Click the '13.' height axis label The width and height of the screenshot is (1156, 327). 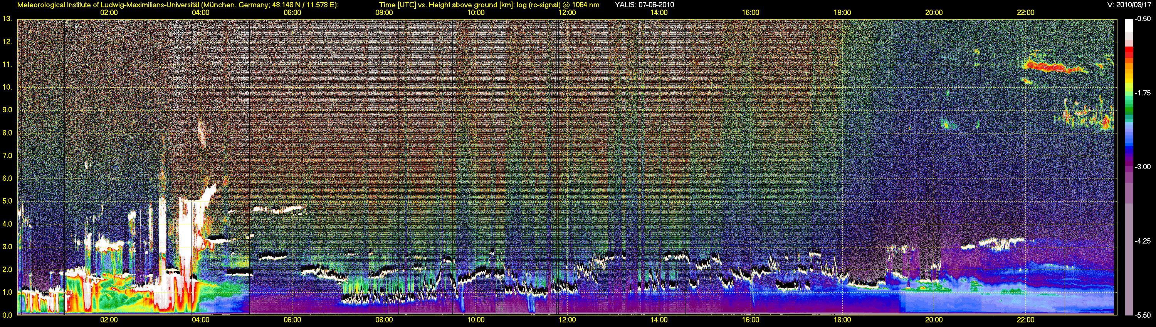[x=7, y=19]
